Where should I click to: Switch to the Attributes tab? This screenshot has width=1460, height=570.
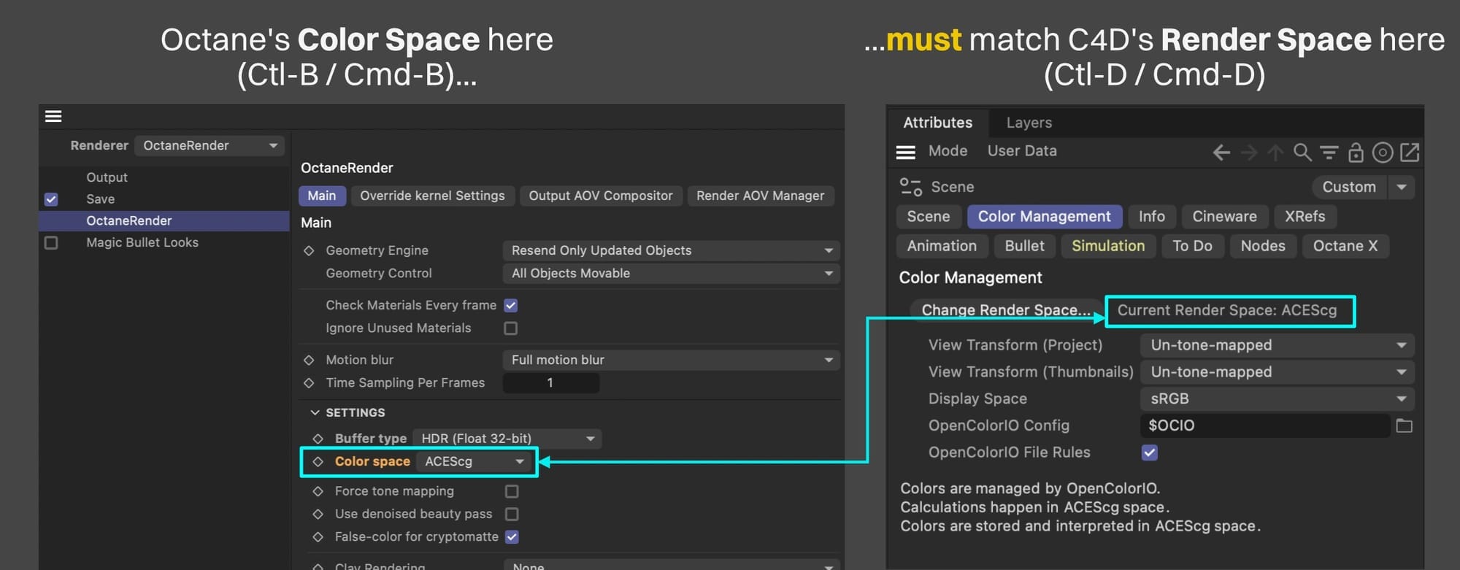tap(938, 123)
